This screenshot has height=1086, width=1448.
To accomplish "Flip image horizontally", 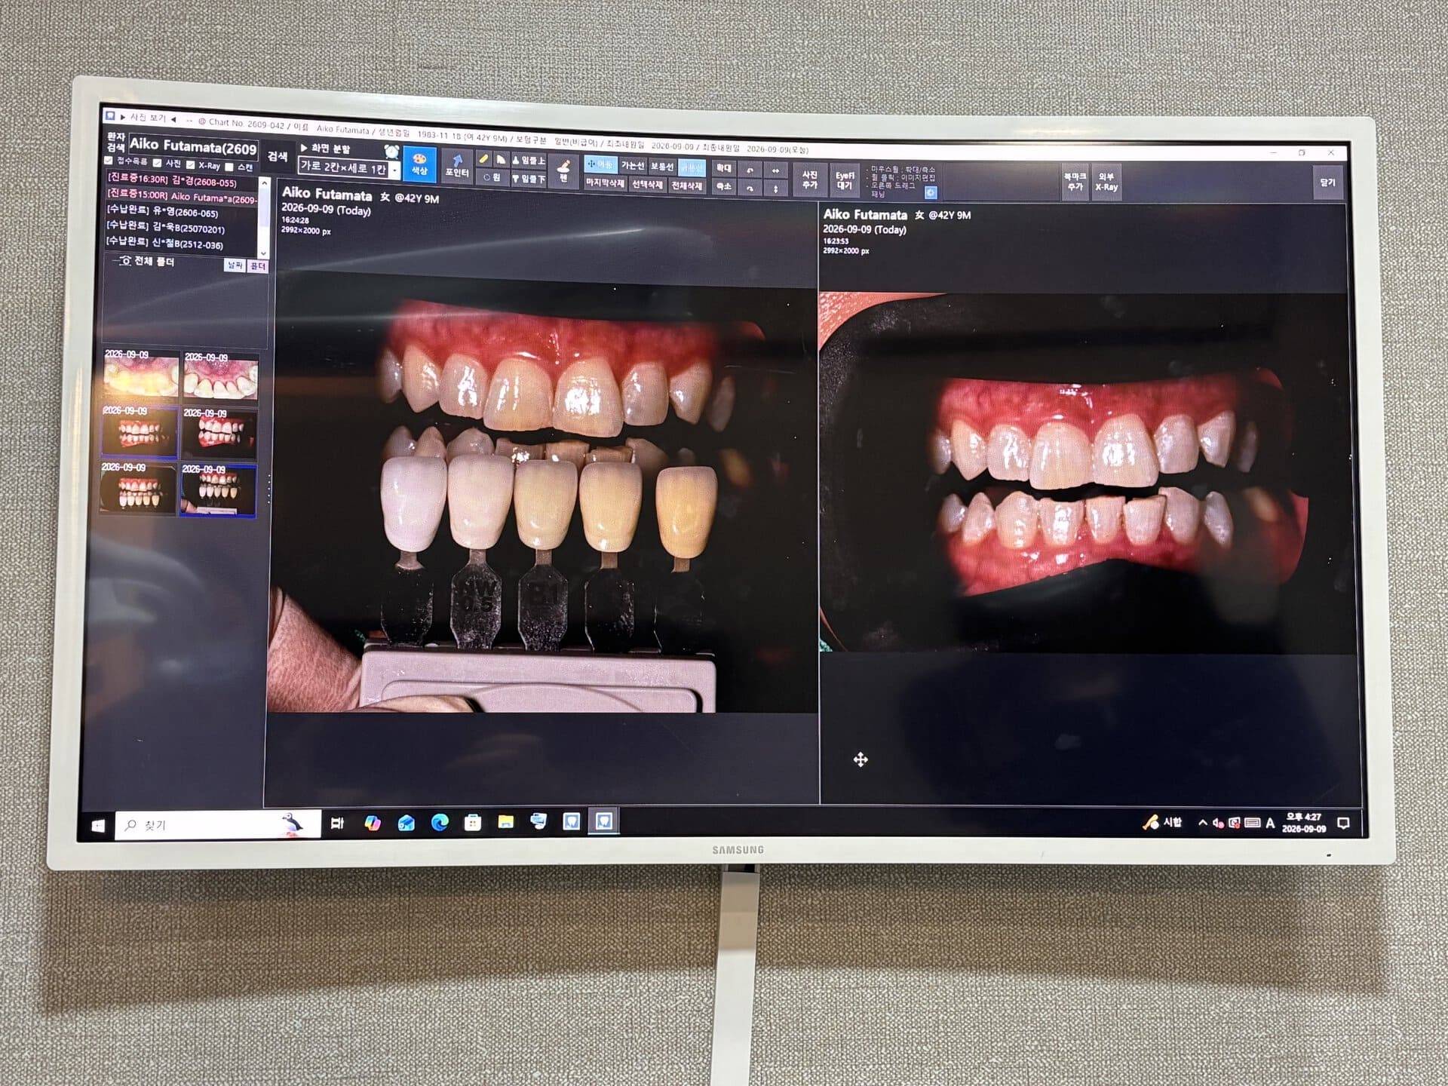I will coord(775,171).
